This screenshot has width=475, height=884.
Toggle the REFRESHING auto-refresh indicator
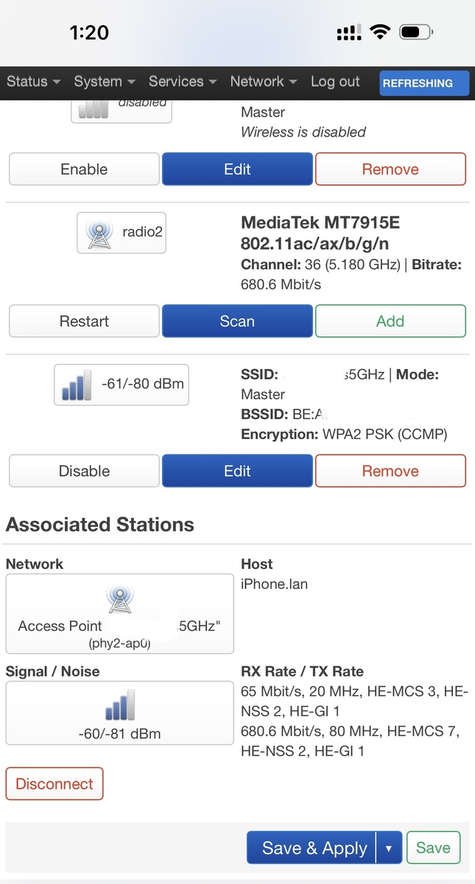pyautogui.click(x=424, y=83)
